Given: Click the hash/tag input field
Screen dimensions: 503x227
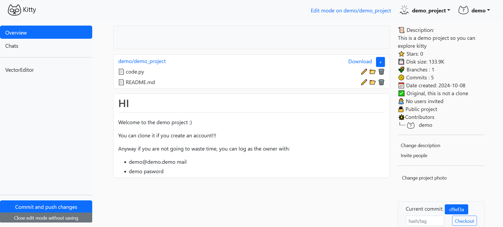Looking at the screenshot, I should pos(425,221).
